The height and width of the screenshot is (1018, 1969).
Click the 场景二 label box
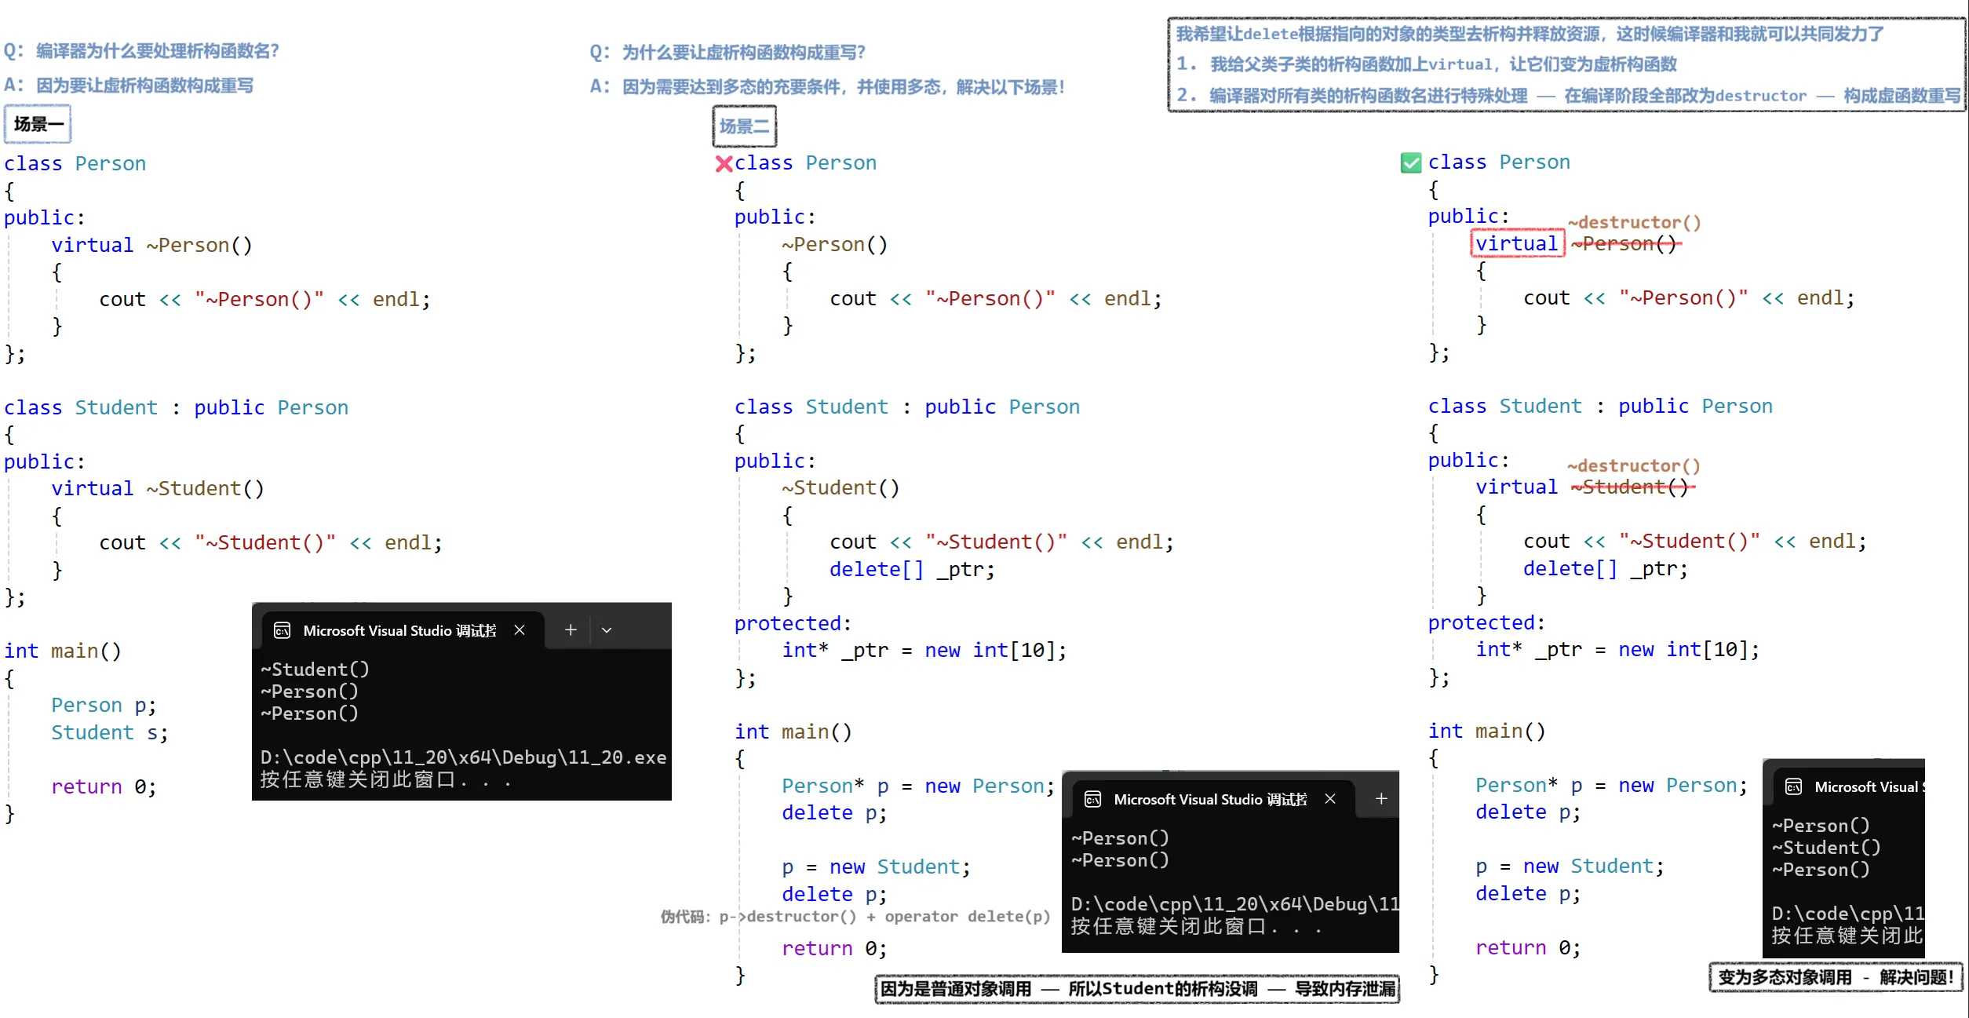pyautogui.click(x=744, y=126)
